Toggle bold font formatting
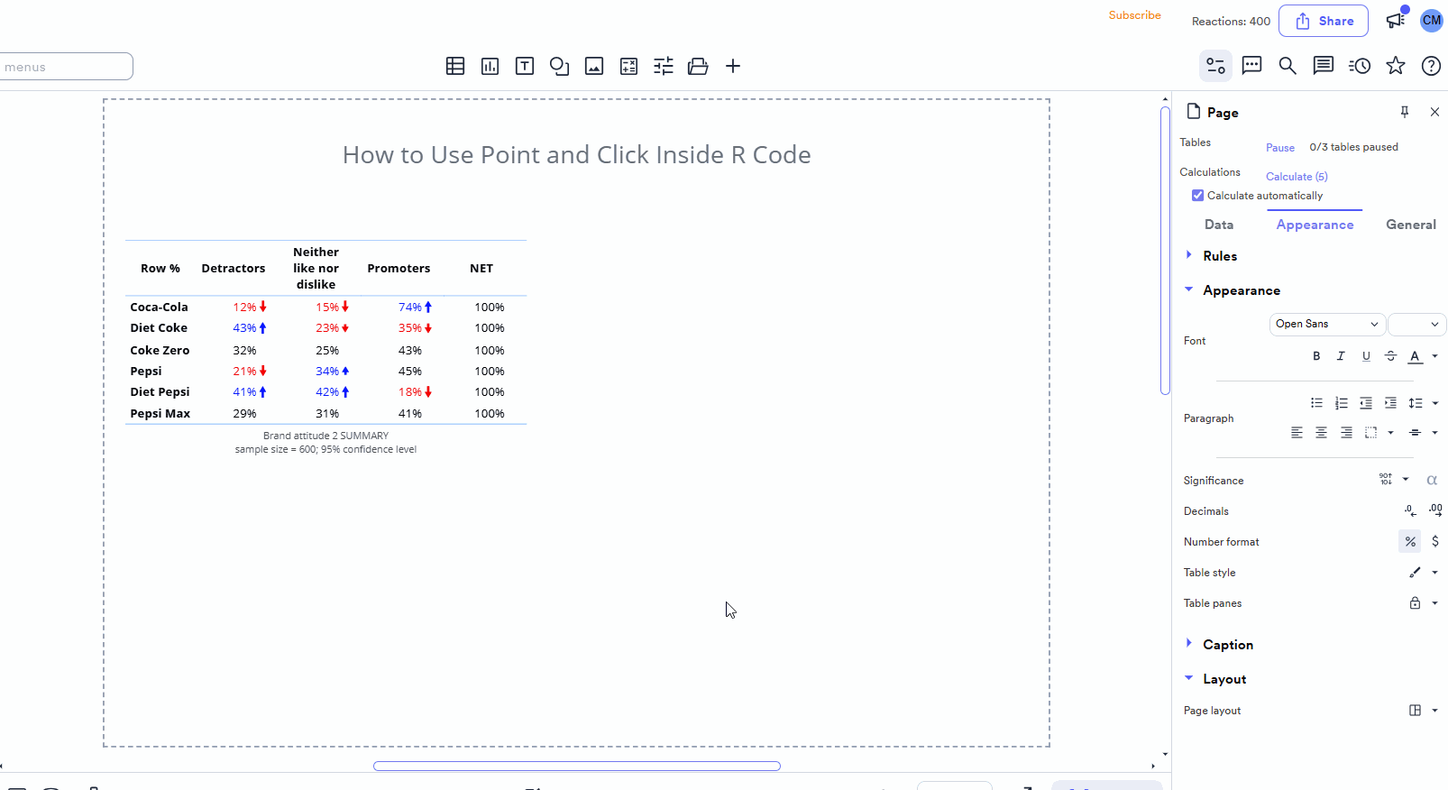Image resolution: width=1448 pixels, height=790 pixels. coord(1315,356)
